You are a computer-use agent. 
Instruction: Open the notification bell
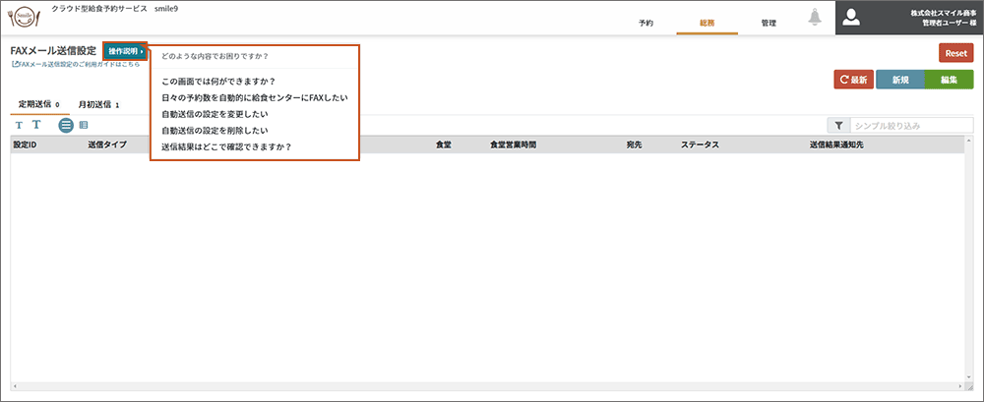[815, 18]
